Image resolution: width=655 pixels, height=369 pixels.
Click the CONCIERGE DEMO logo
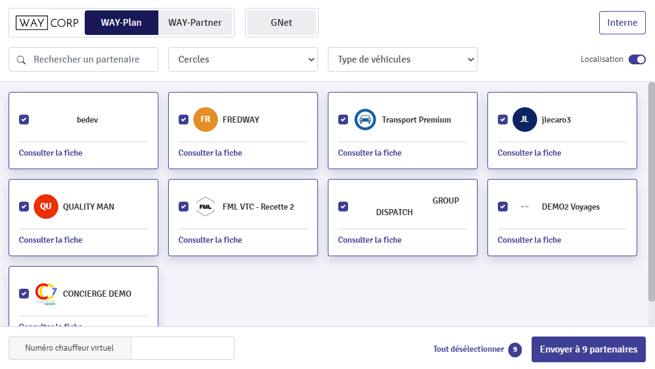coord(46,294)
